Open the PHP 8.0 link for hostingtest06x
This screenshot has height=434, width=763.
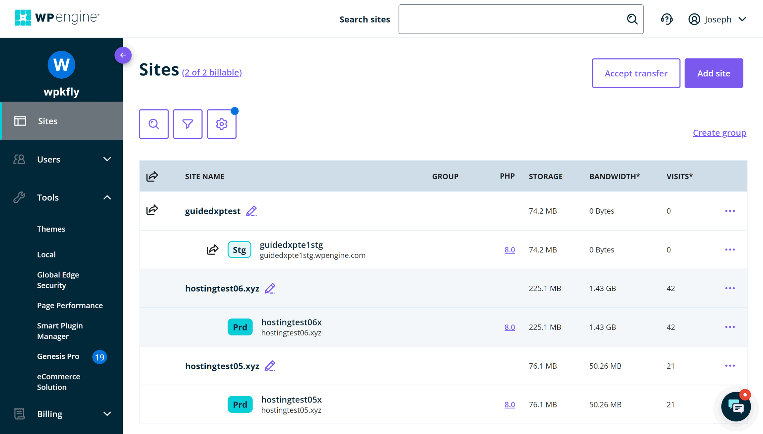click(x=510, y=327)
